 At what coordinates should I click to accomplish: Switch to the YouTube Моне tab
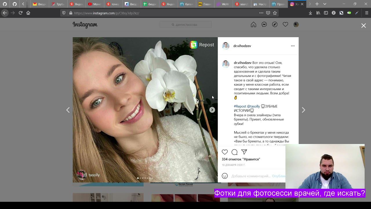click(94, 4)
